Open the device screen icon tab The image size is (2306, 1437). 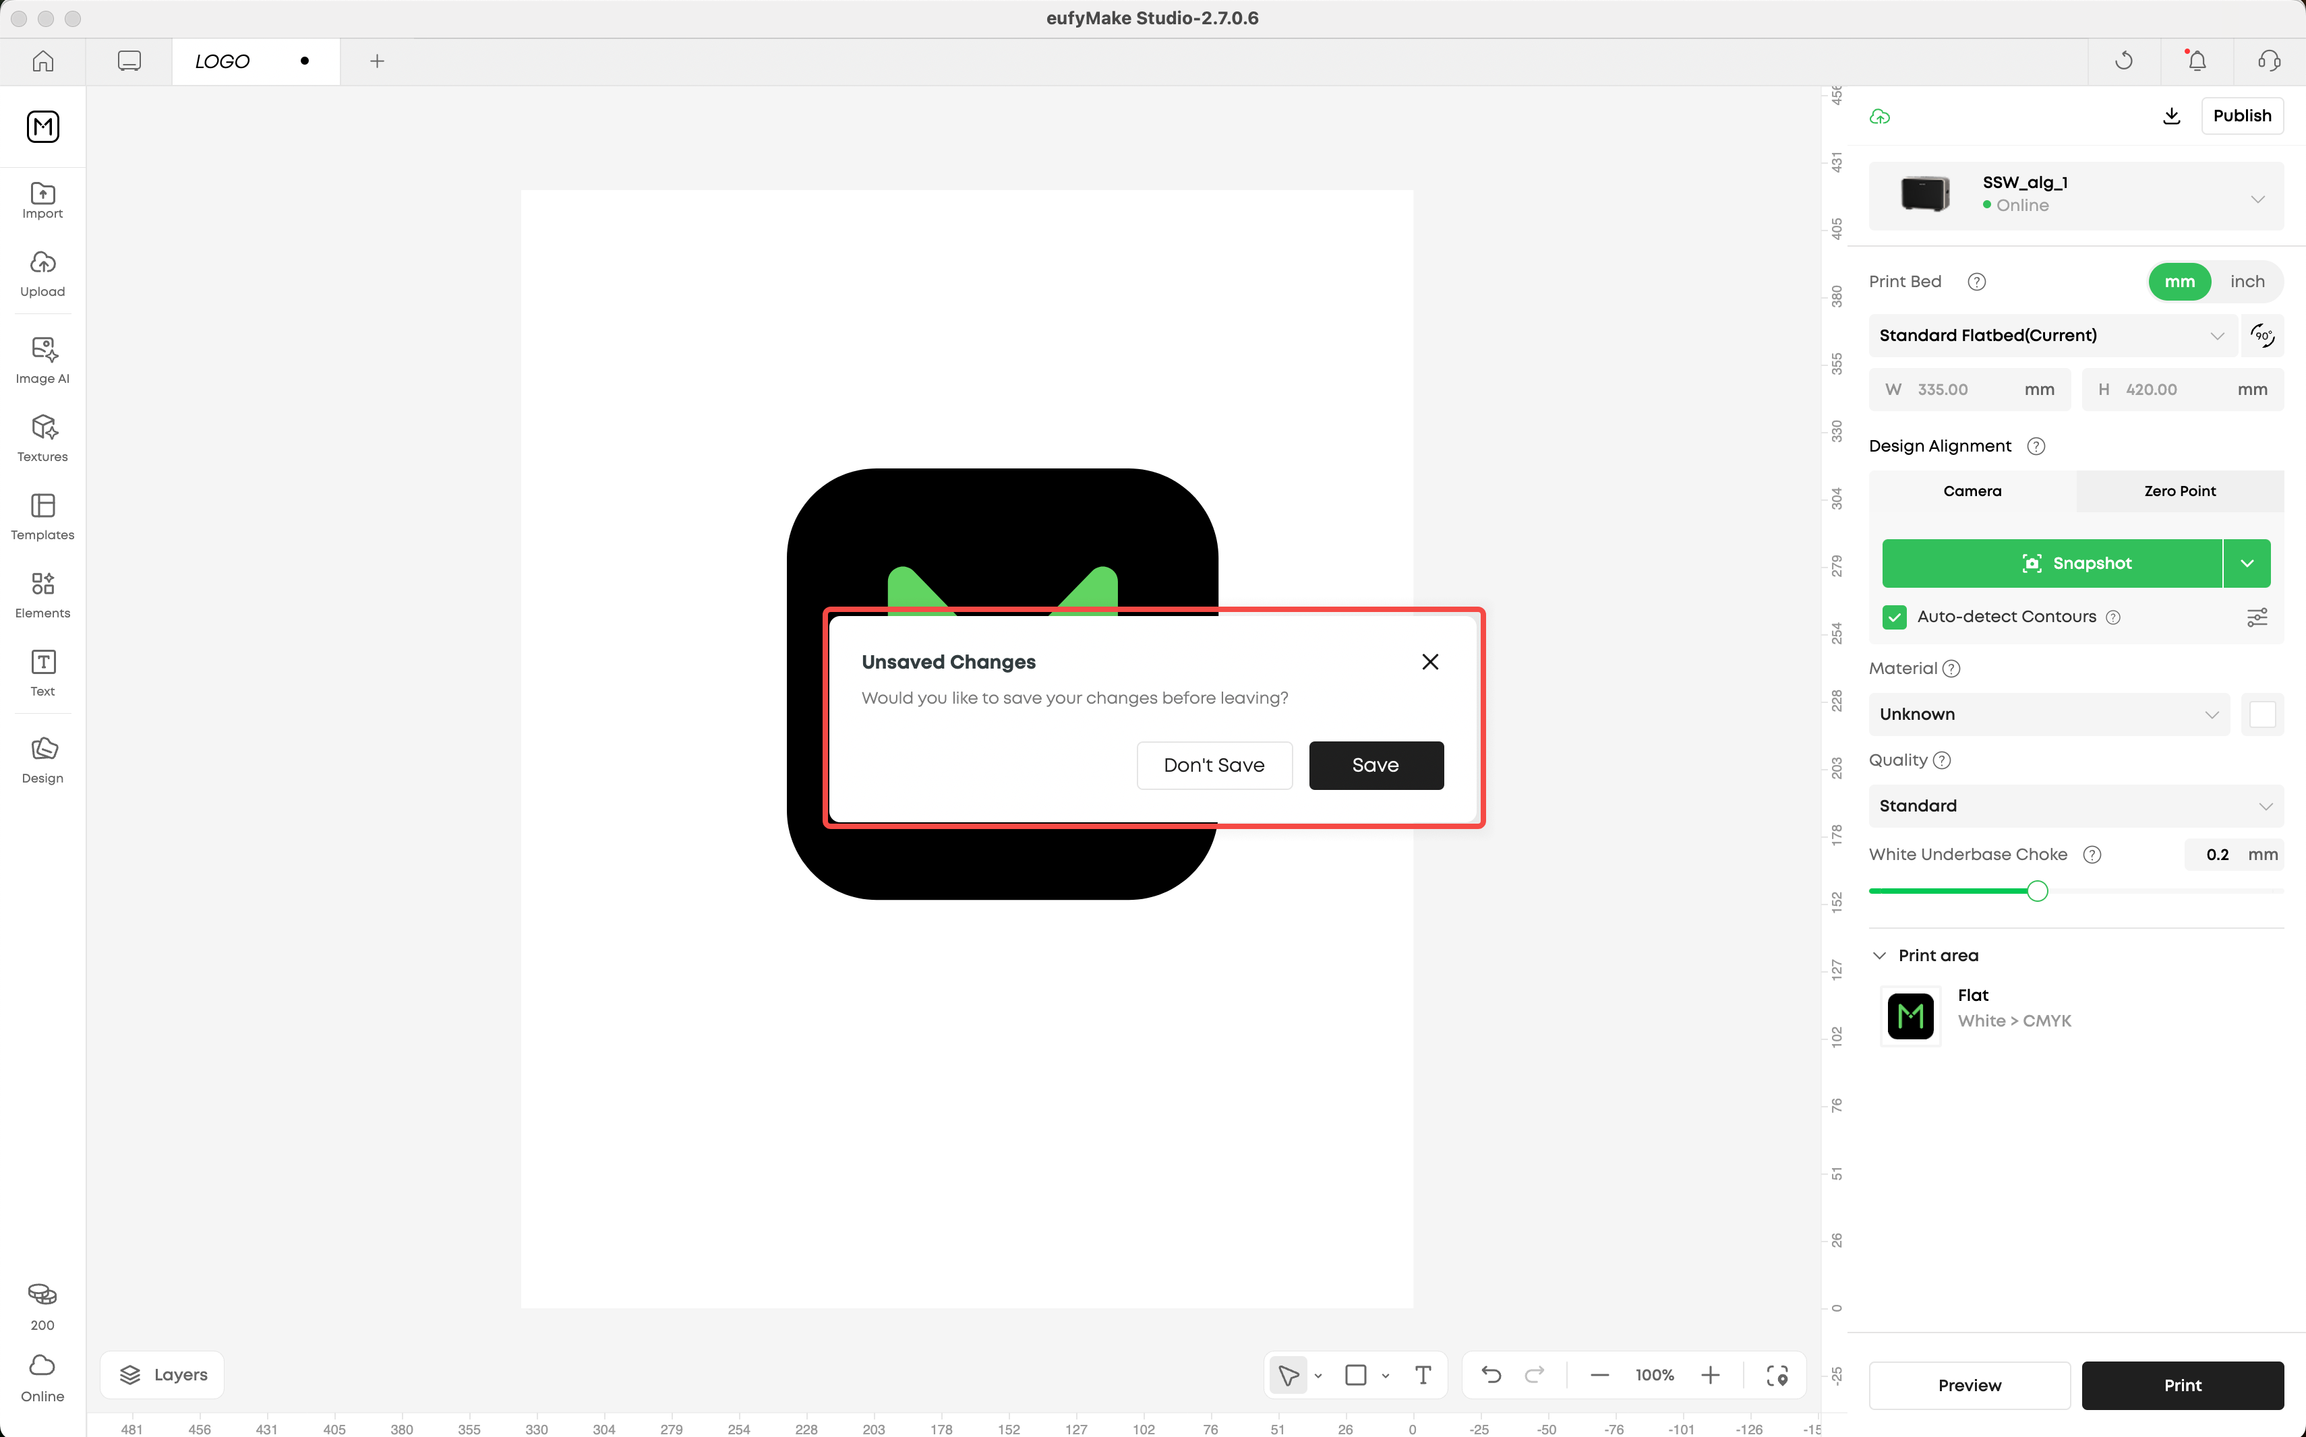tap(129, 61)
